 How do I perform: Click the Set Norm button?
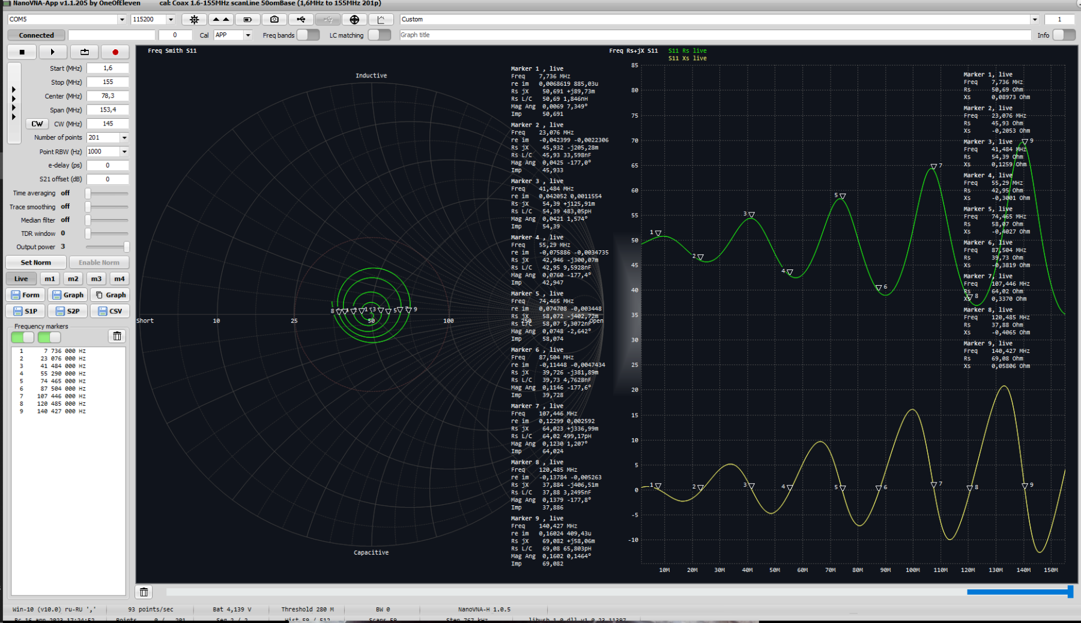coord(36,262)
